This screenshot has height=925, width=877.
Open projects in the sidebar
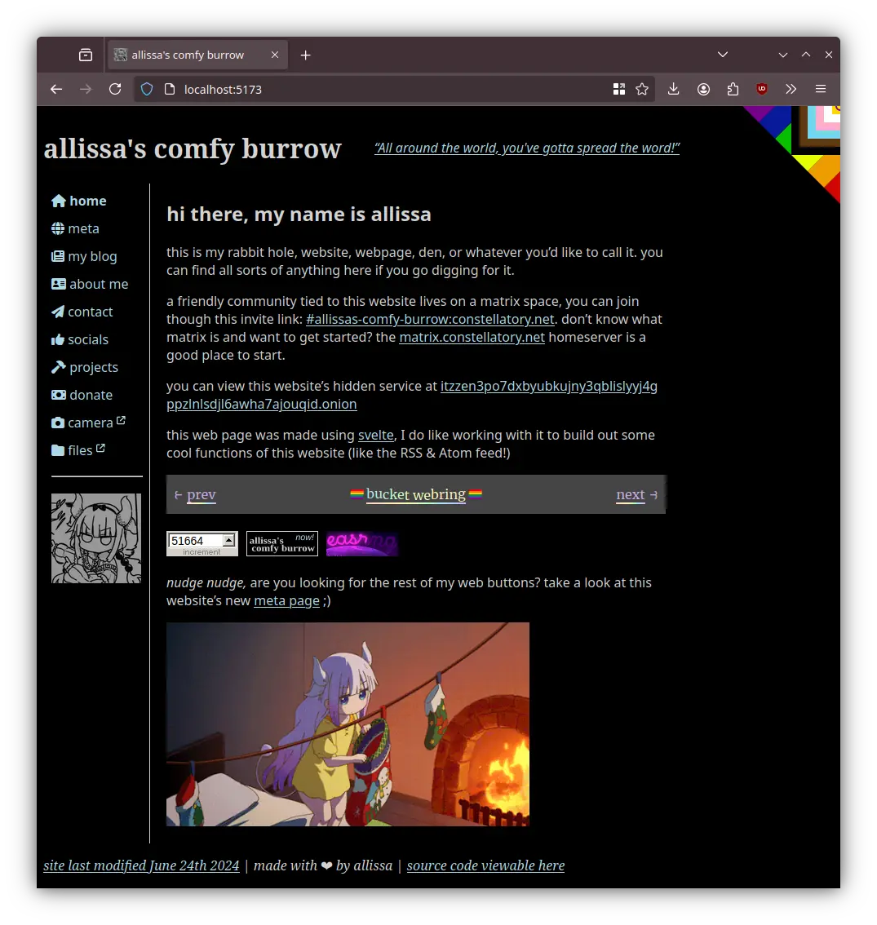(x=84, y=368)
